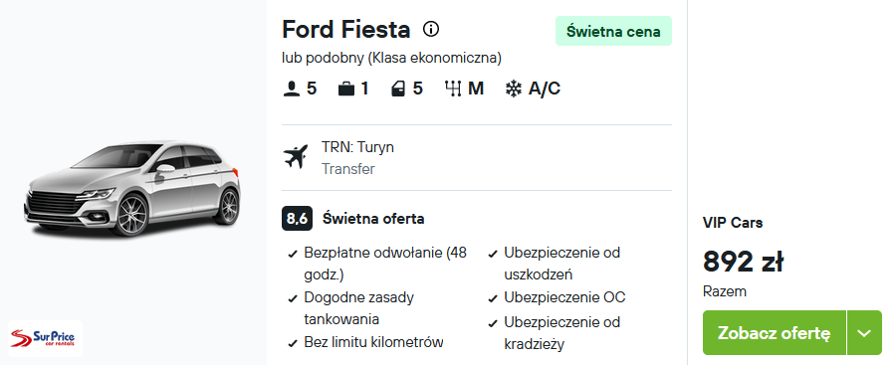894x365 pixels.
Task: Click the Ford Fiesta car image
Action: click(x=131, y=188)
